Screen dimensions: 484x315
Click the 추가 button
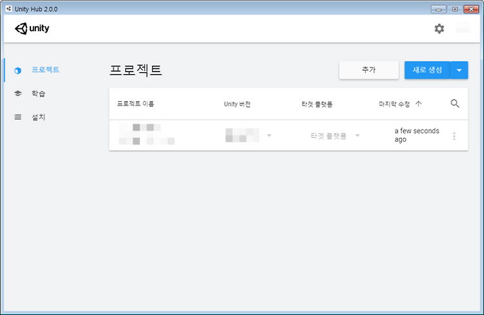coord(369,70)
